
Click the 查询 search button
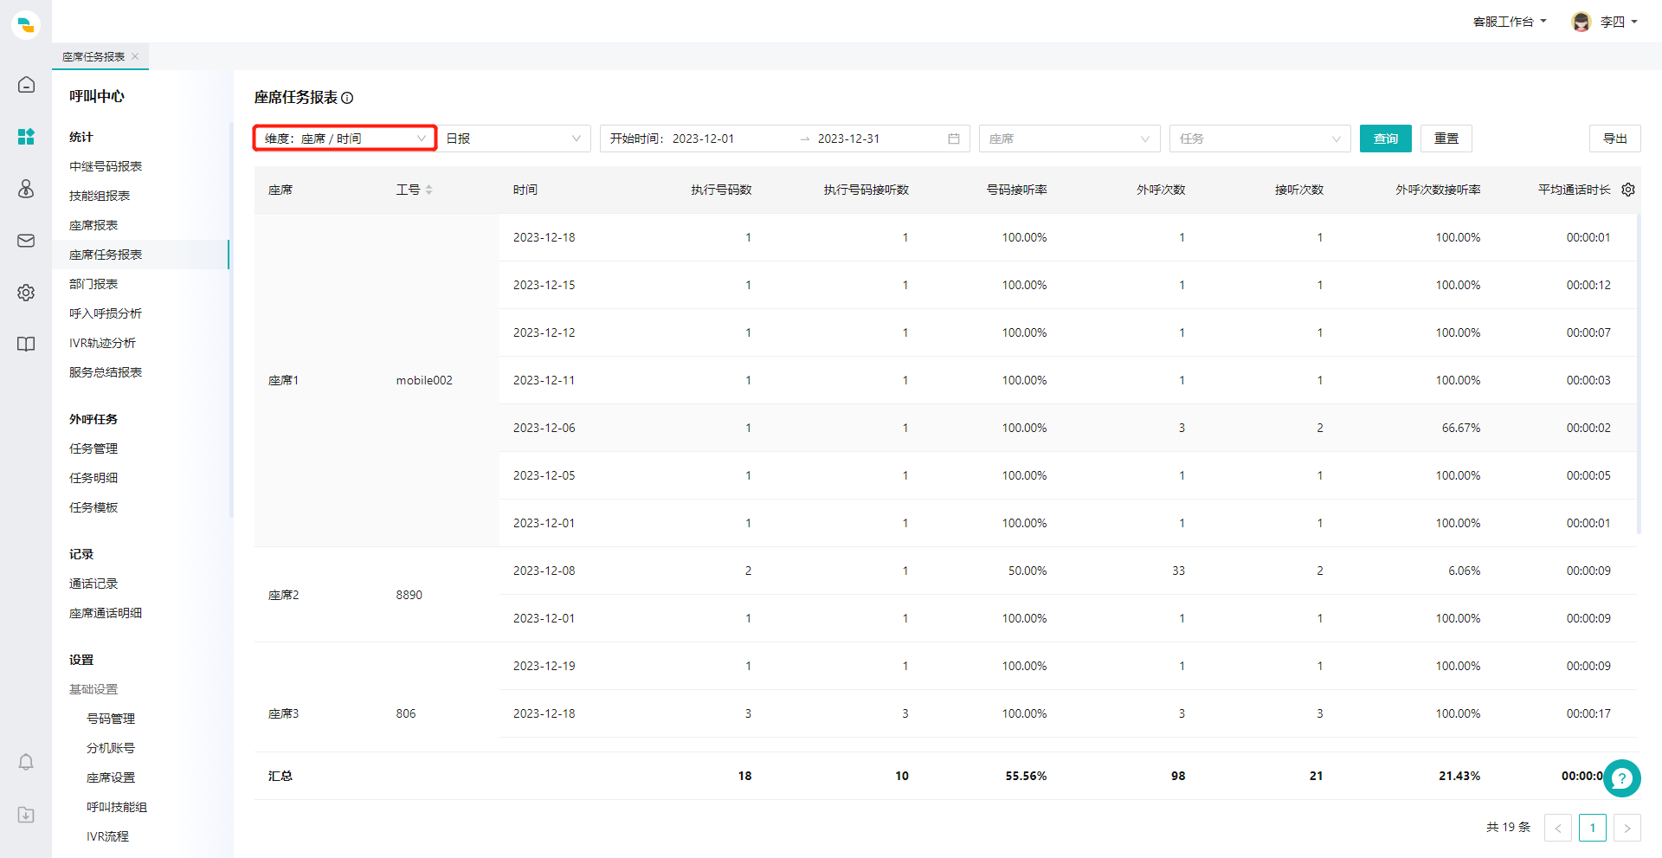(x=1386, y=139)
